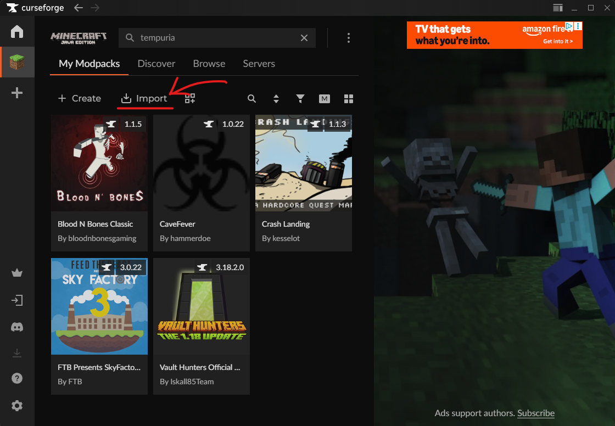Click the Crash Landing title text
This screenshot has width=615, height=426.
click(286, 224)
